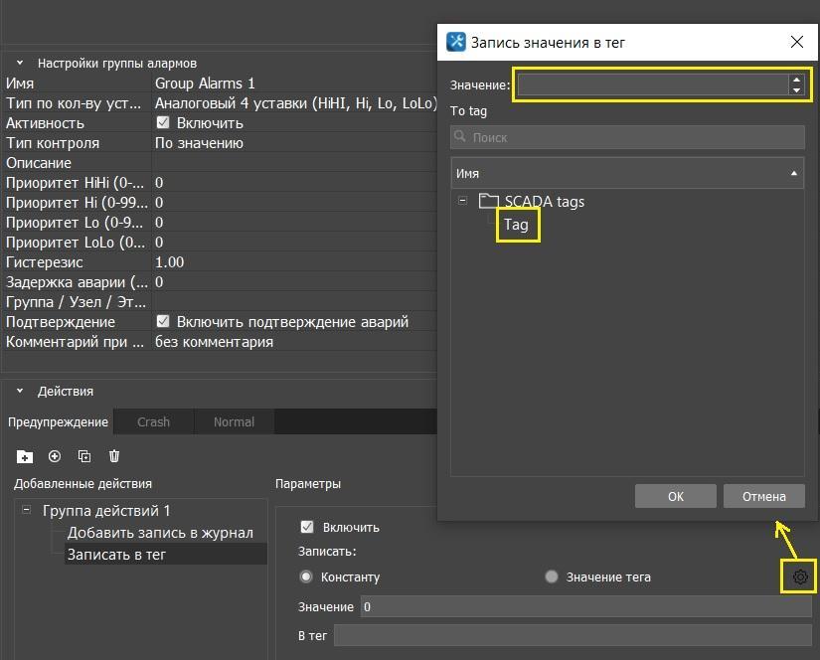
Task: Click the add action group folder icon
Action: (x=25, y=456)
